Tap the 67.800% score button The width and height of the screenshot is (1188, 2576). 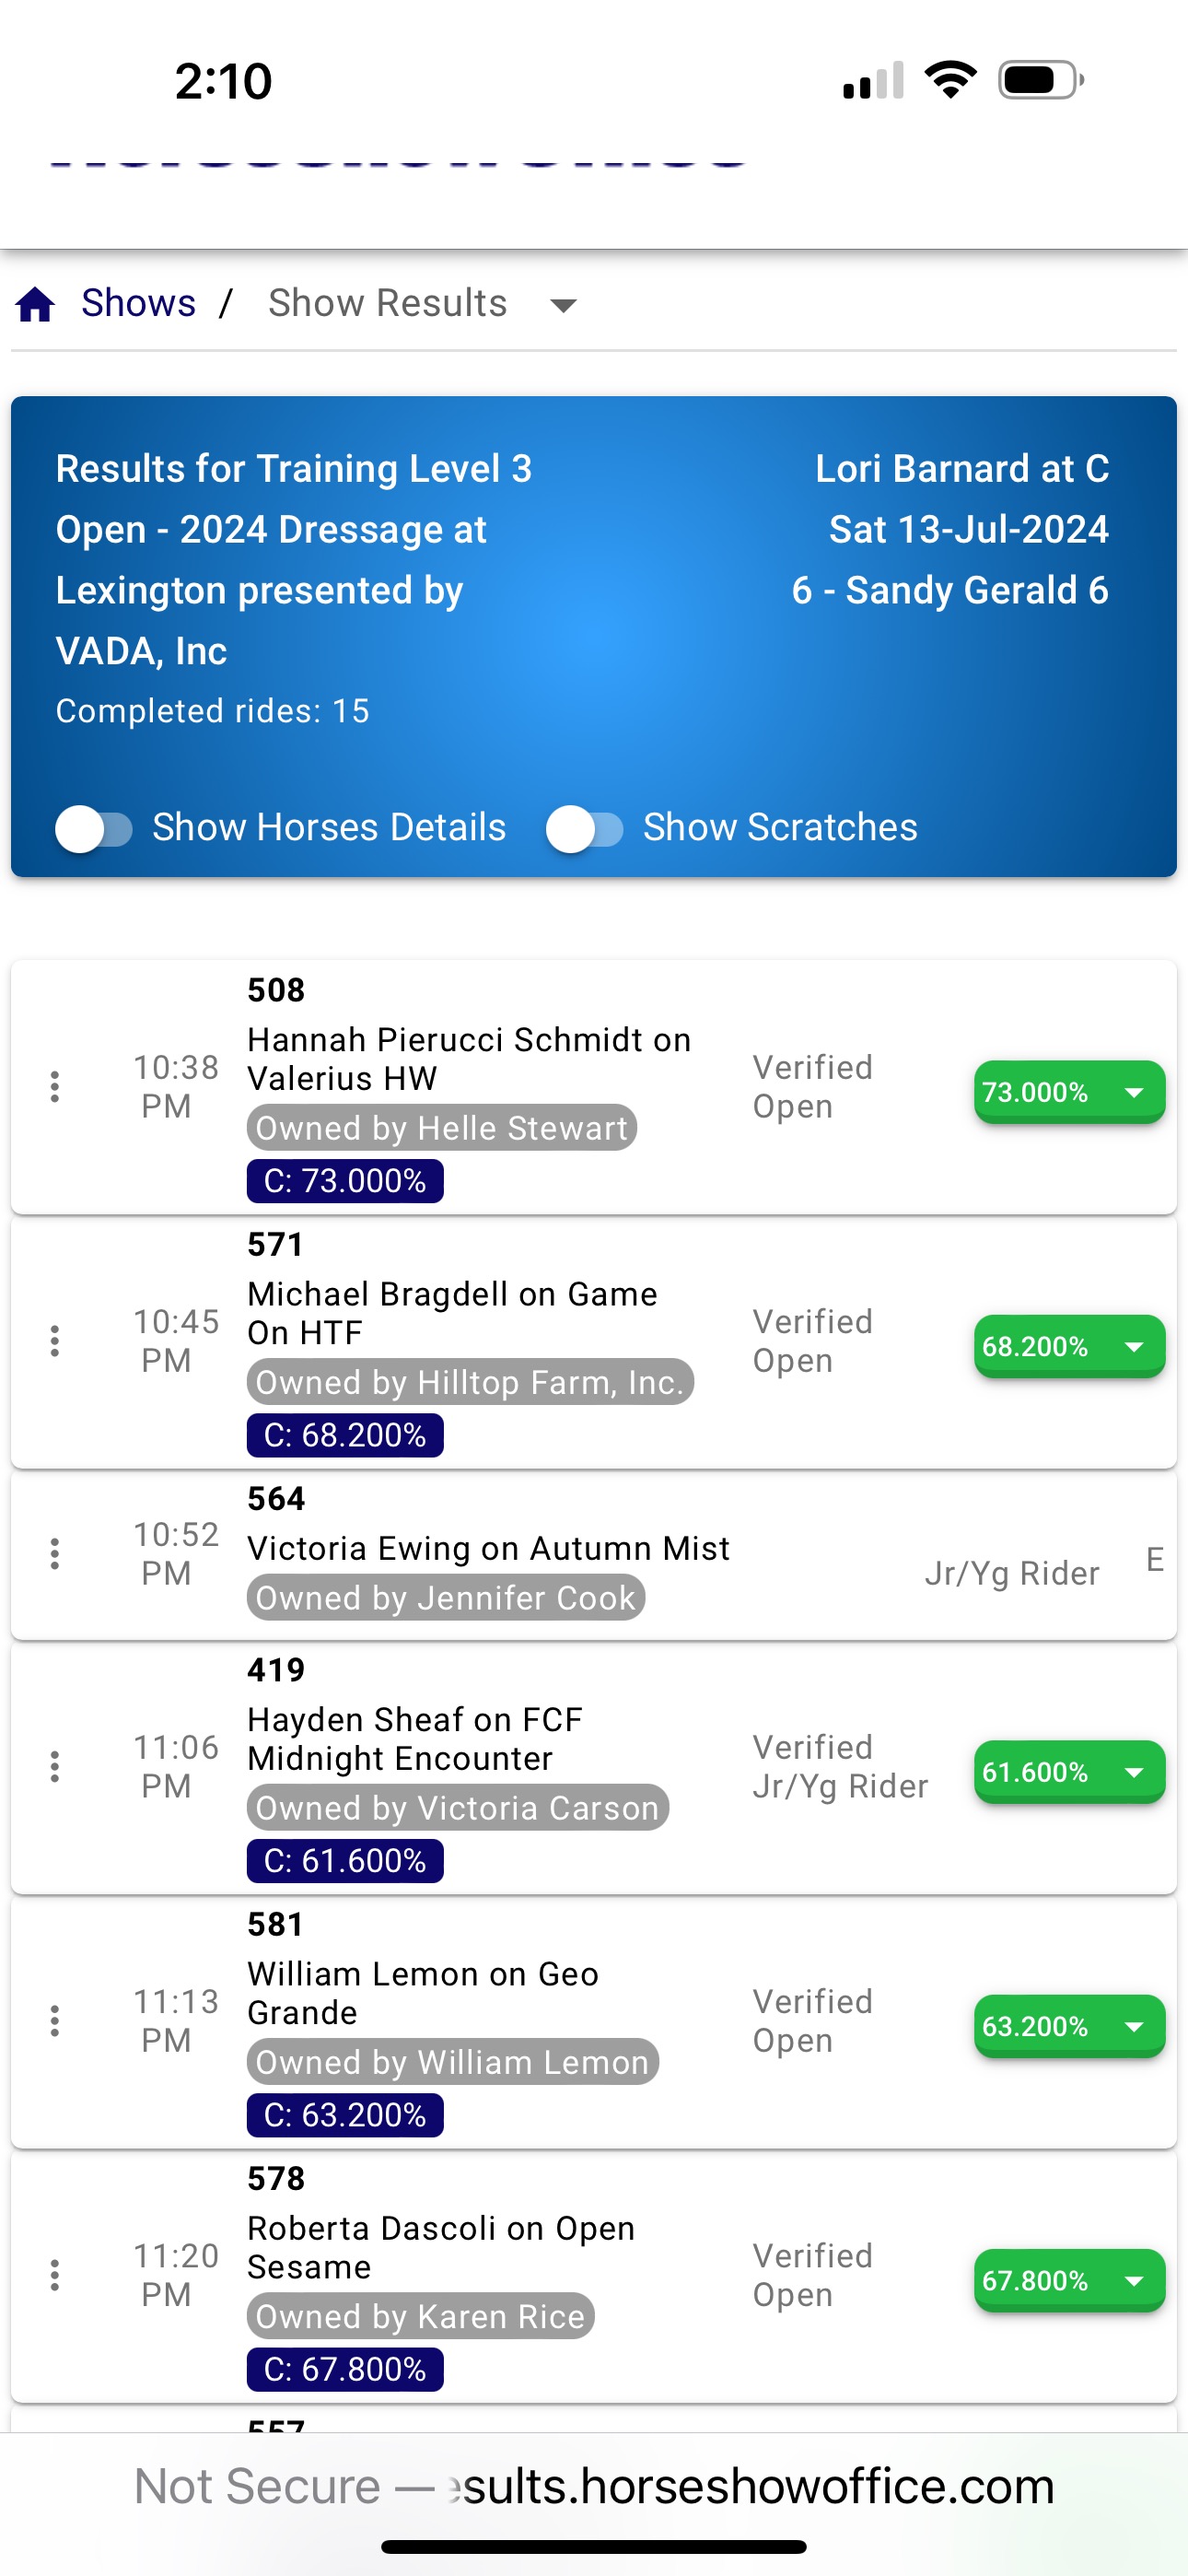coord(1068,2280)
